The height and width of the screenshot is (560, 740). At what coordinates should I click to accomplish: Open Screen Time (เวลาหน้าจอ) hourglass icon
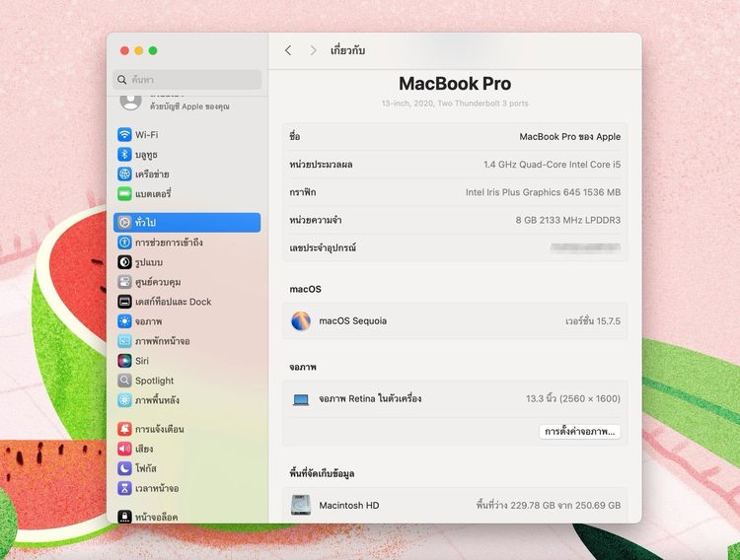(x=124, y=488)
